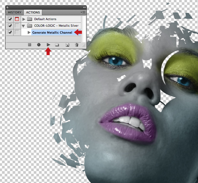Collapse the panel with double-arrow icon
This screenshot has height=183, width=198.
(x=84, y=8)
